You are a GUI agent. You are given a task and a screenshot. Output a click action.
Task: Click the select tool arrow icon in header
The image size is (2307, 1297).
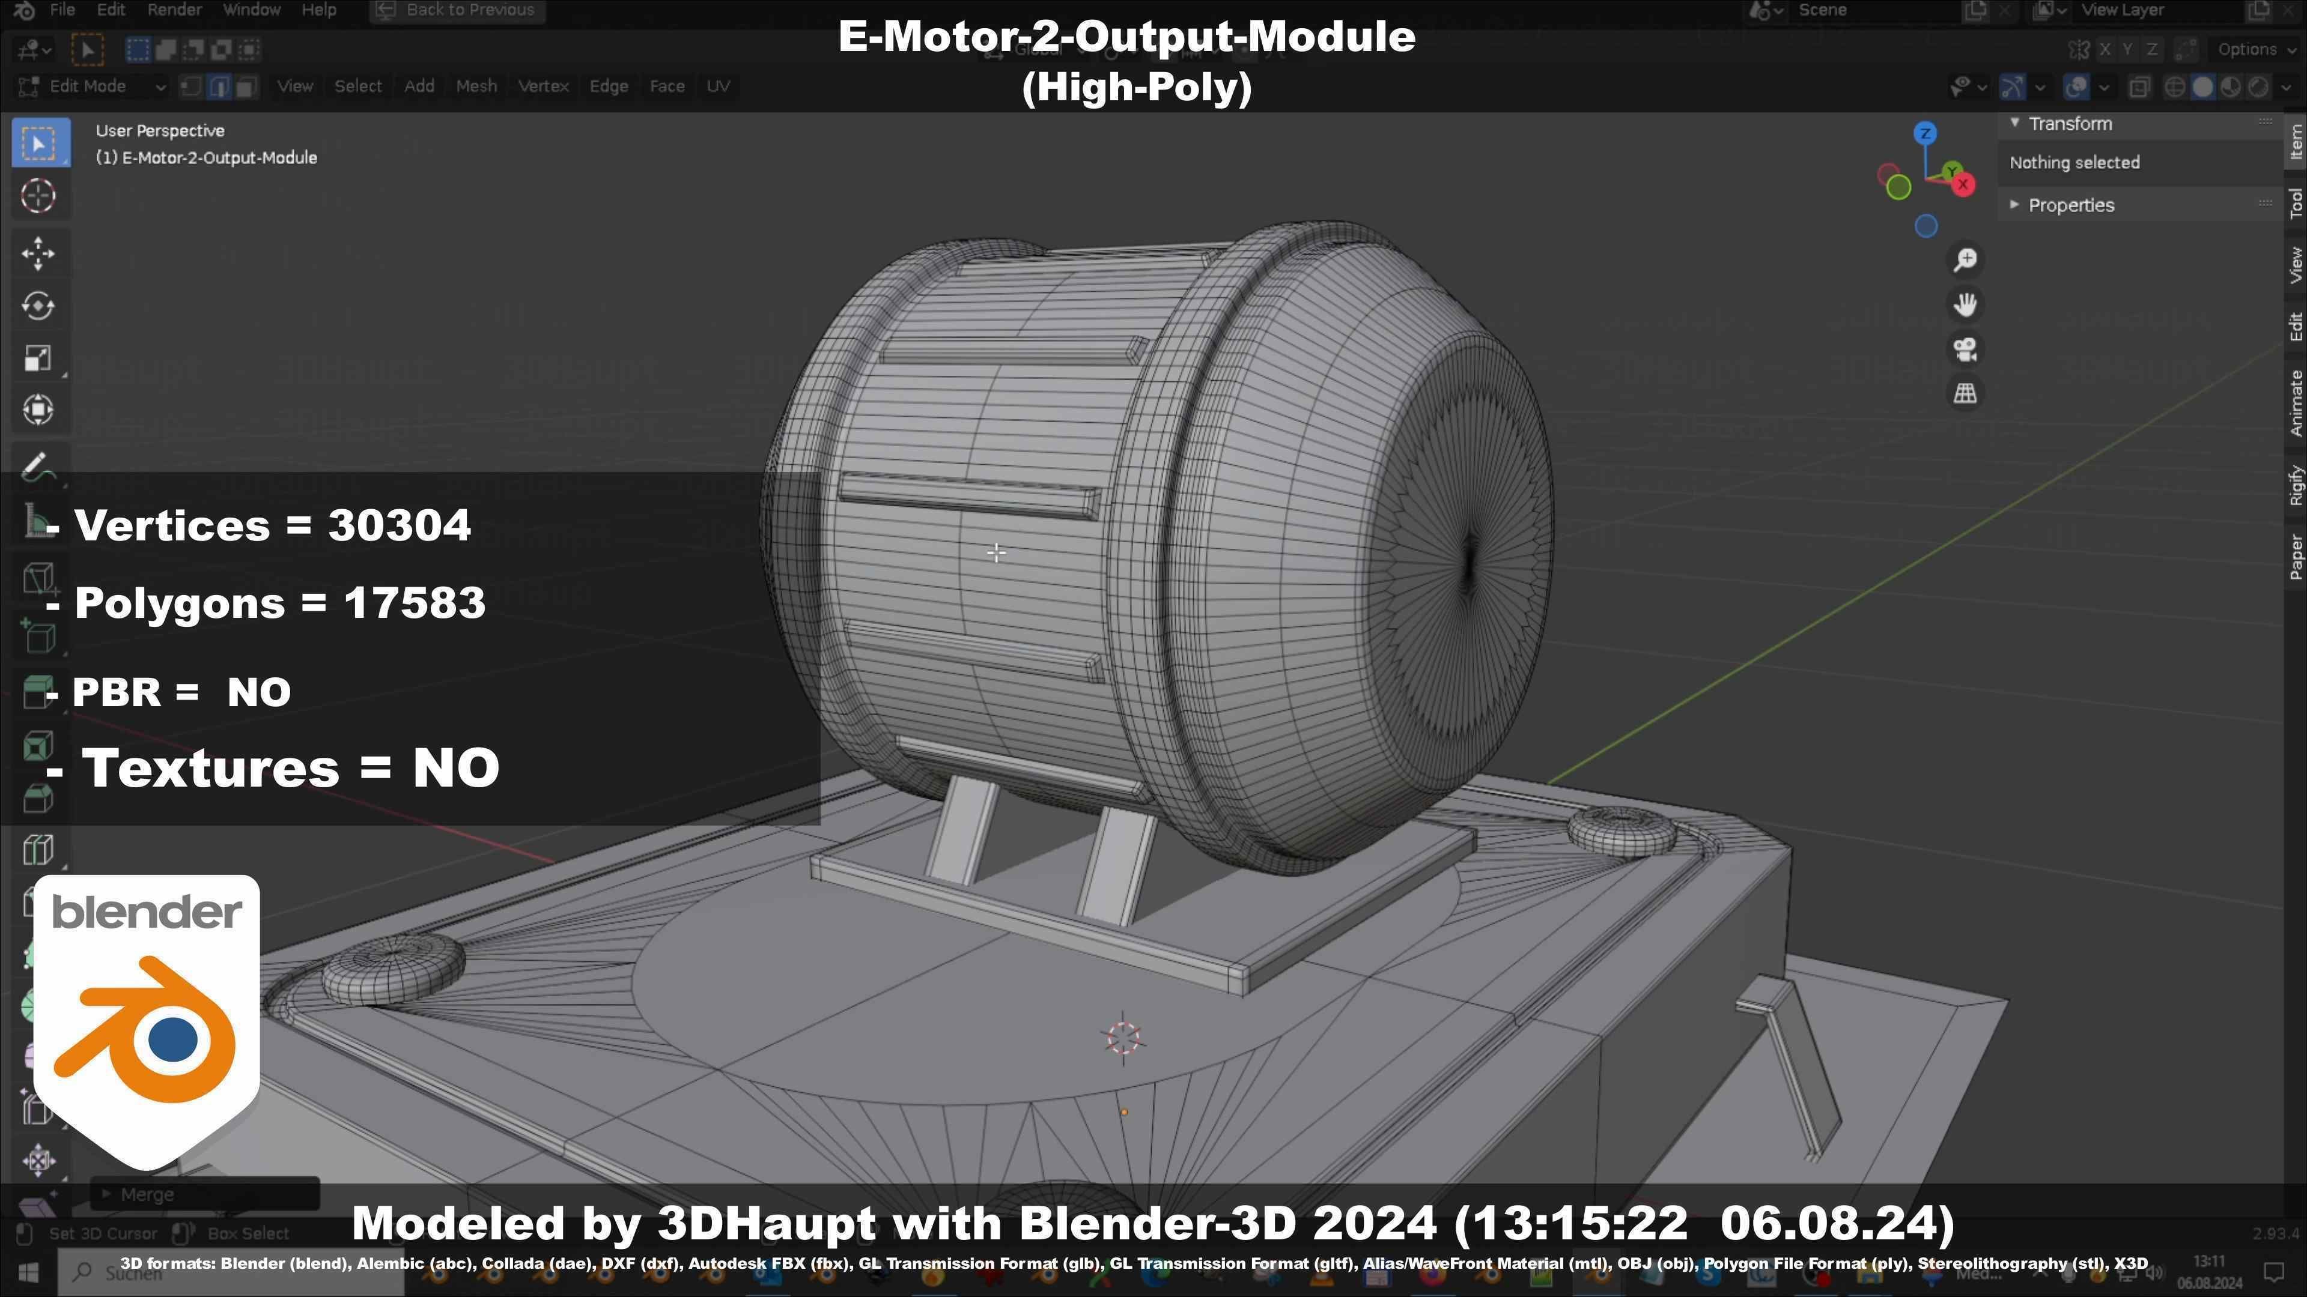pyautogui.click(x=88, y=49)
